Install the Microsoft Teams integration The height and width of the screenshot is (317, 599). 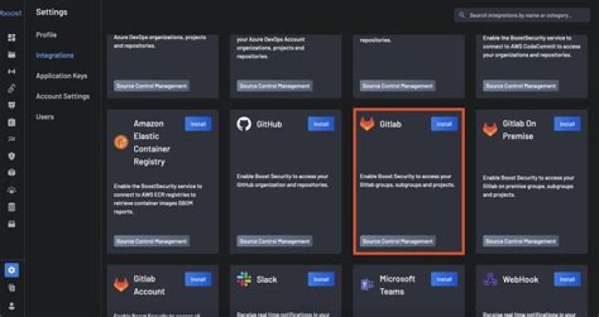pyautogui.click(x=444, y=280)
